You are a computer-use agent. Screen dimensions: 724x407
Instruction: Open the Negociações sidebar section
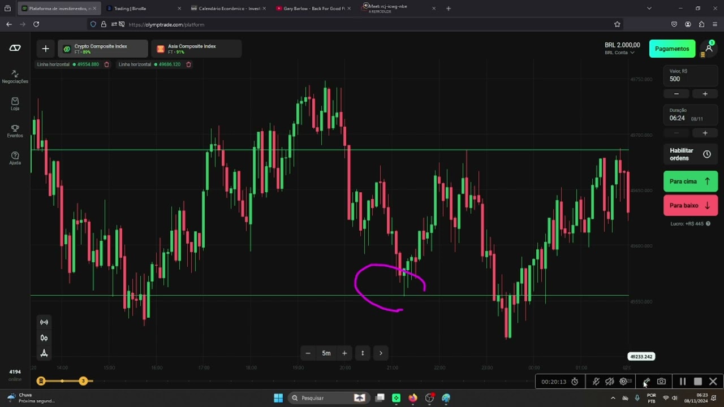coord(15,77)
